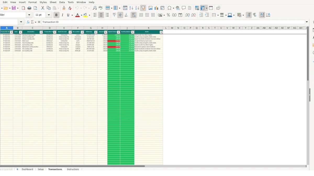Screen dimensions: 314x176
Task: Click the Insert Image icon
Action: click(x=150, y=8)
